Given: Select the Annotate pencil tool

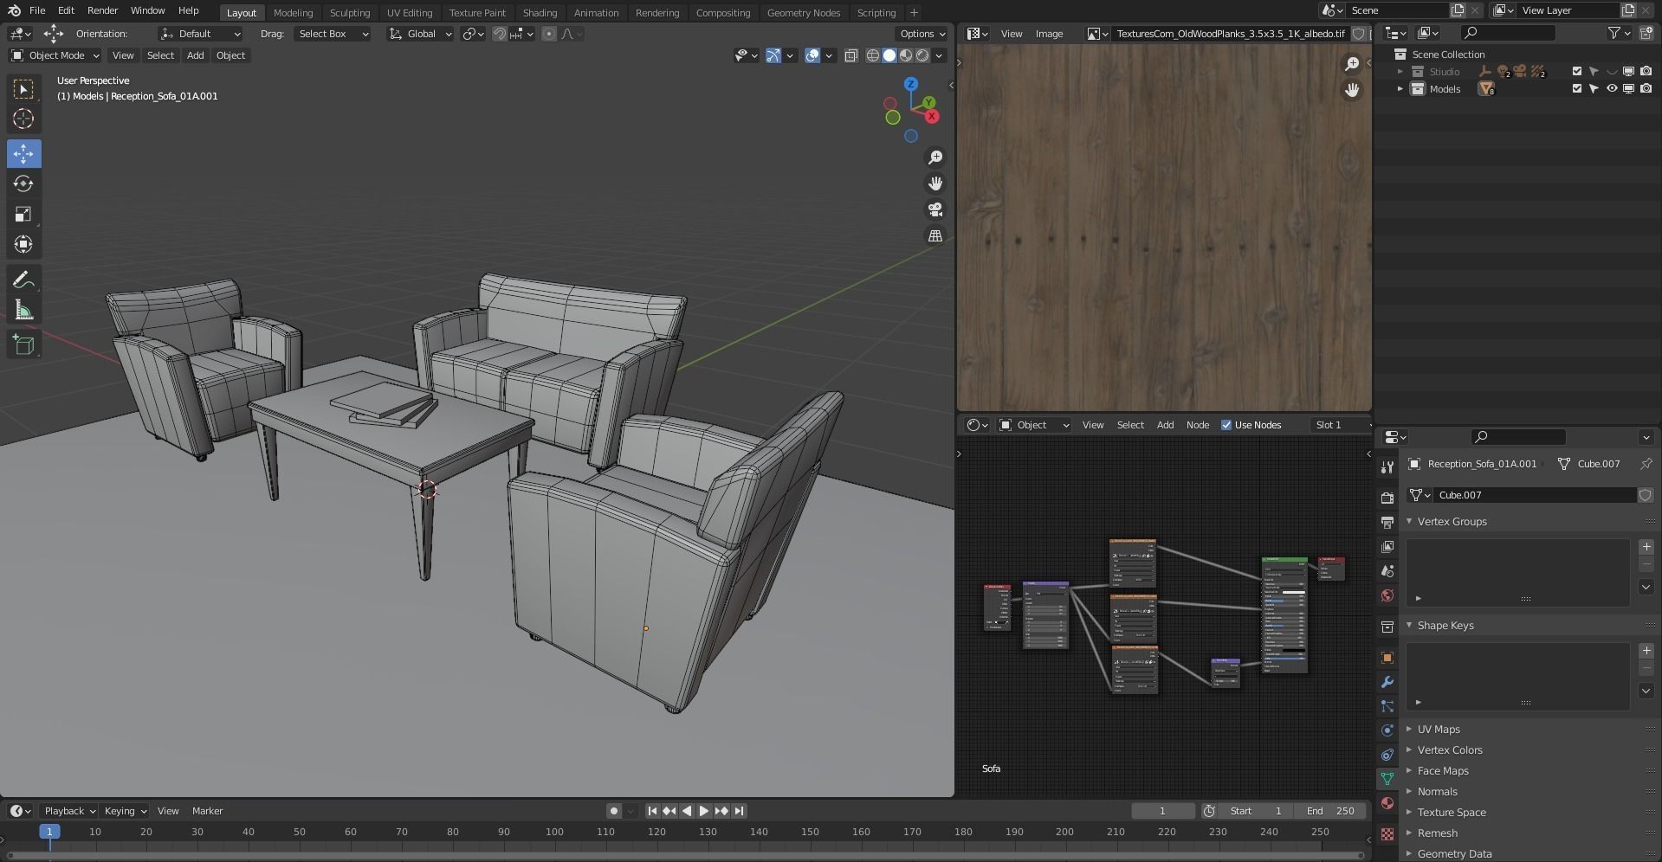Looking at the screenshot, I should tap(23, 280).
